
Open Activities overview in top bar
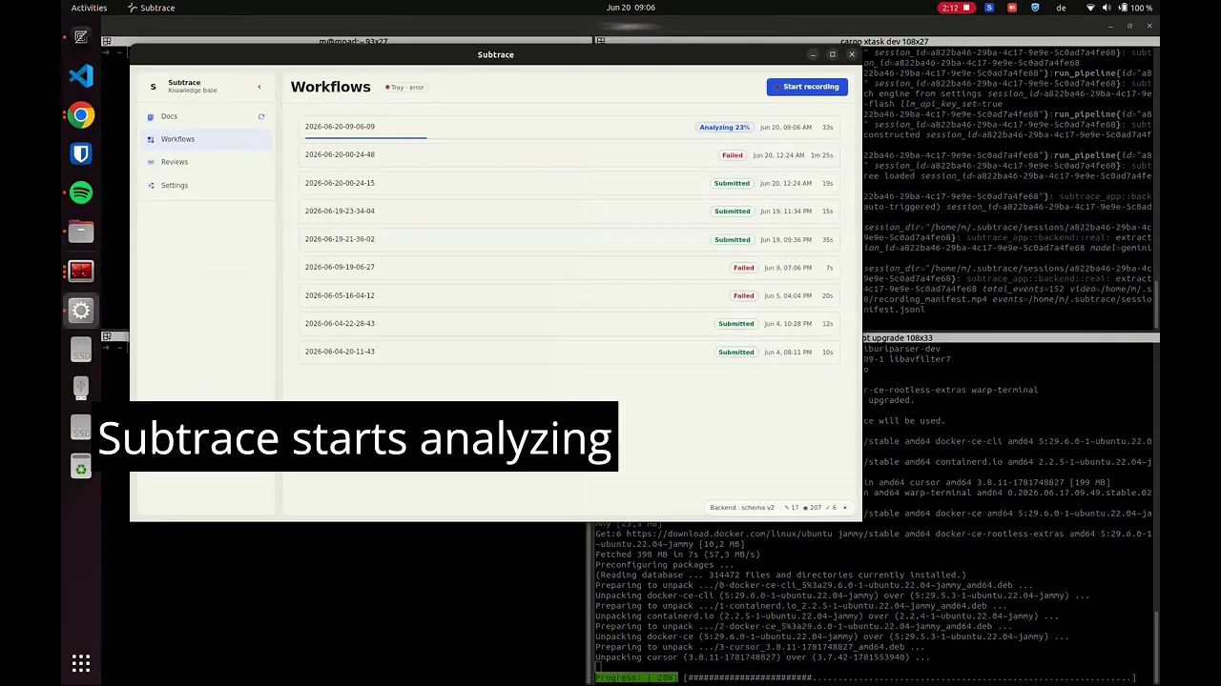pos(89,8)
